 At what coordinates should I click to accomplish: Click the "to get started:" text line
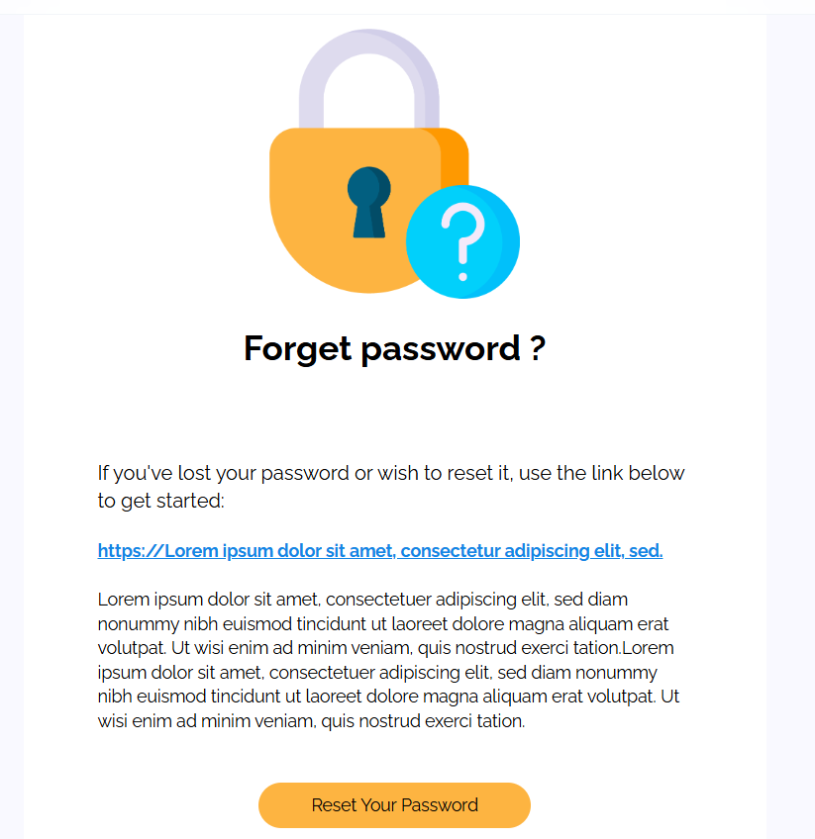161,501
